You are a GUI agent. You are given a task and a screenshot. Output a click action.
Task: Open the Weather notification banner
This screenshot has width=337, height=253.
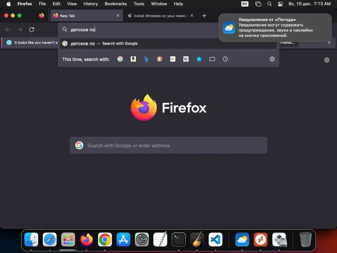click(275, 28)
